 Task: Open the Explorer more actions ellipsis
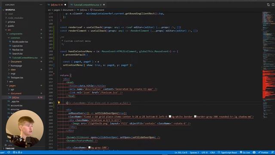point(41,5)
